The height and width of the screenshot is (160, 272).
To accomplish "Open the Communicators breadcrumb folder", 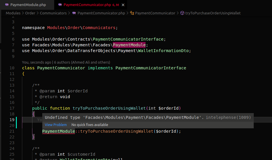I will pyautogui.click(x=53, y=13).
